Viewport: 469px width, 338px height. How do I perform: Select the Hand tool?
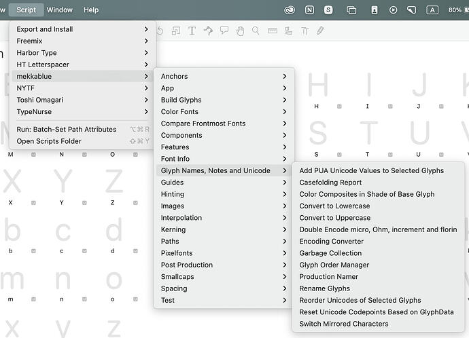coord(240,31)
